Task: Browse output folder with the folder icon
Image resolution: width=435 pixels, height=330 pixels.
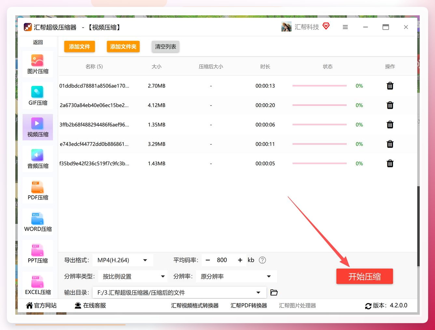Action: pyautogui.click(x=274, y=293)
